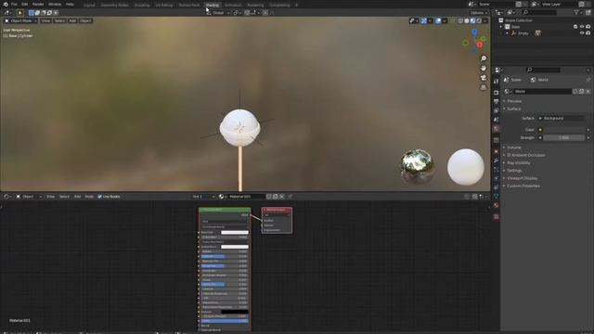
Task: Collapse the Surface panel
Action: [x=513, y=109]
